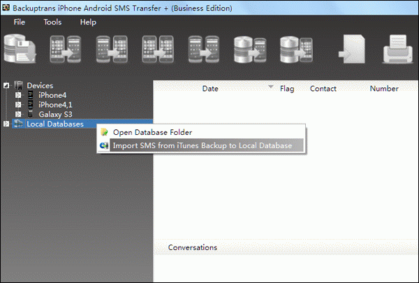Expand the Galaxy S3 node arrow
This screenshot has width=419, height=283.
point(18,114)
